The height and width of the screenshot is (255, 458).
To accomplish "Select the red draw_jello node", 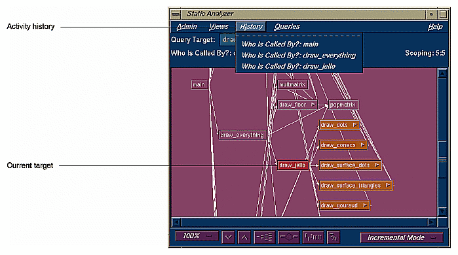I will [x=292, y=165].
